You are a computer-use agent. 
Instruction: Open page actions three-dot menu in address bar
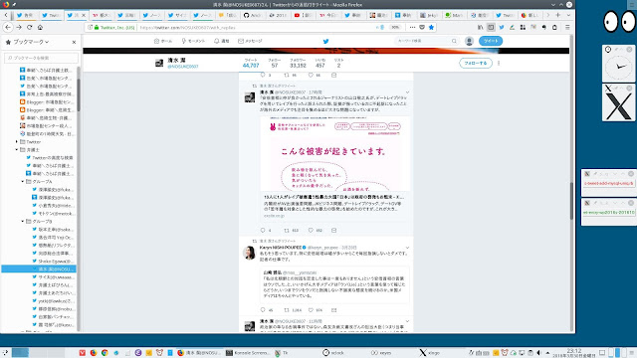tap(412, 27)
